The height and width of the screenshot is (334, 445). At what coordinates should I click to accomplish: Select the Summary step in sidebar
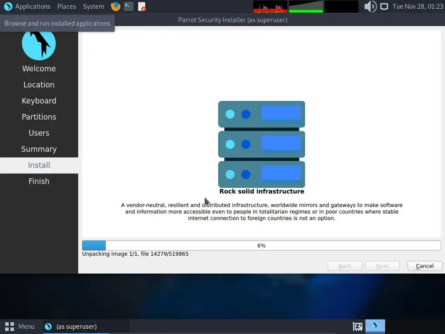(x=39, y=149)
